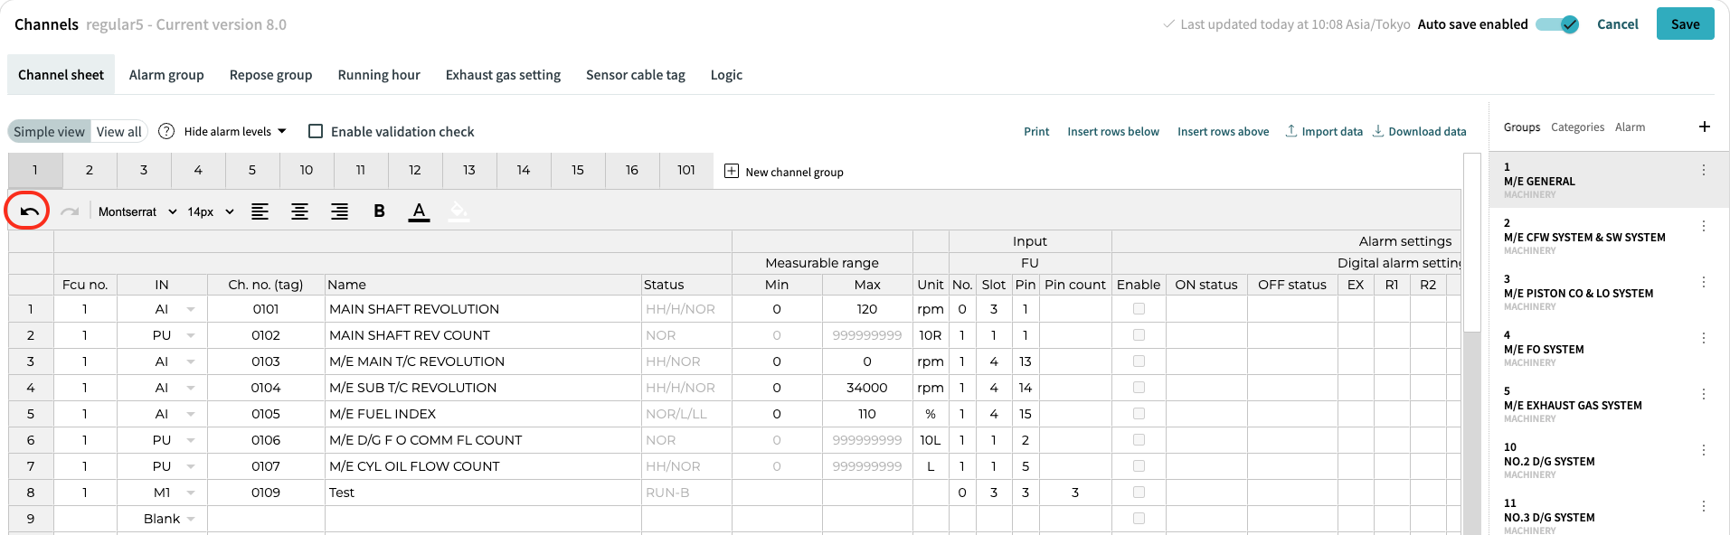Save the channel sheet
1730x535 pixels.
point(1685,24)
